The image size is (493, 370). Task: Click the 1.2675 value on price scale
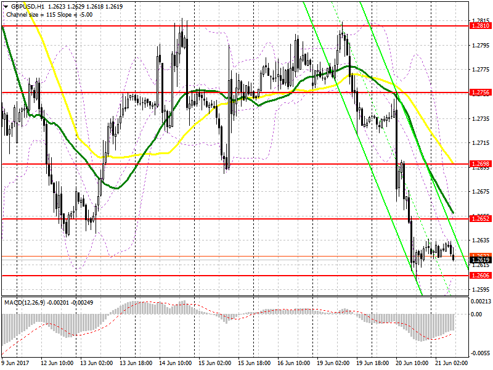click(481, 192)
